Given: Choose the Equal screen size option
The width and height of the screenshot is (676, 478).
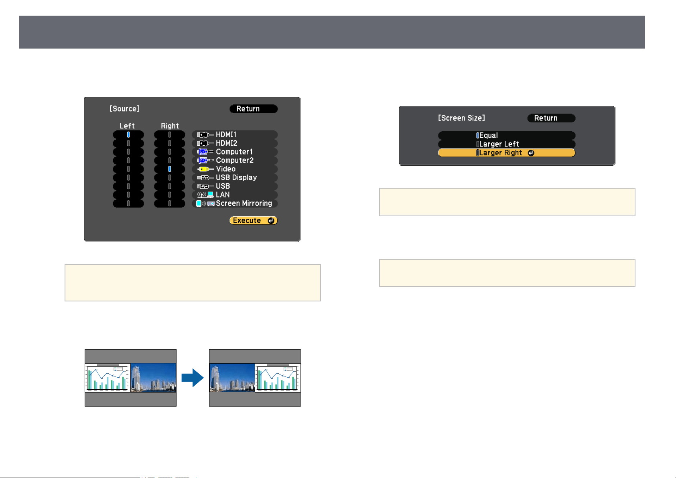Looking at the screenshot, I should click(x=507, y=136).
